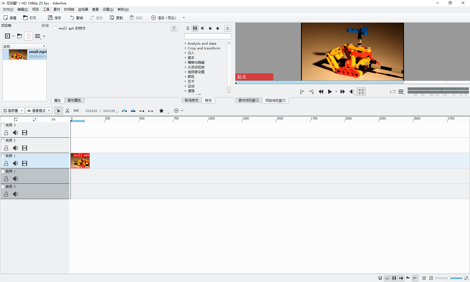Viewport: 470px width, 282px height.
Task: Show video effects filter icon
Action: [195, 28]
